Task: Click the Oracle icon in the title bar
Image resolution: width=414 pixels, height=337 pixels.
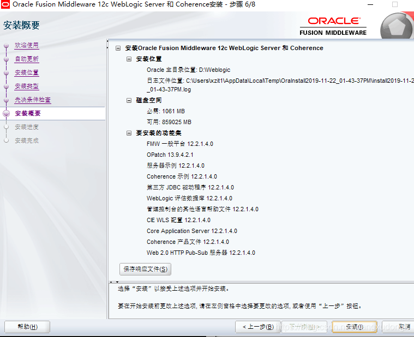Action: [x=5, y=4]
